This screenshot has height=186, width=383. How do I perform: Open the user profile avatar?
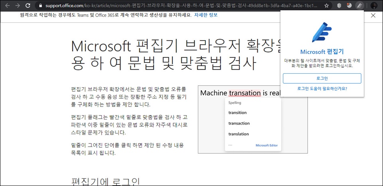point(374,6)
